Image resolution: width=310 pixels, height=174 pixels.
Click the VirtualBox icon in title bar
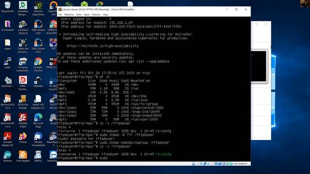[60, 9]
